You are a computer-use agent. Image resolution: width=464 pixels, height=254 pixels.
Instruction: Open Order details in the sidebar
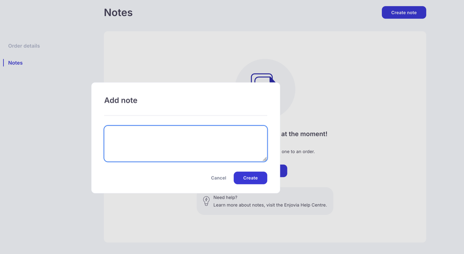pos(24,46)
